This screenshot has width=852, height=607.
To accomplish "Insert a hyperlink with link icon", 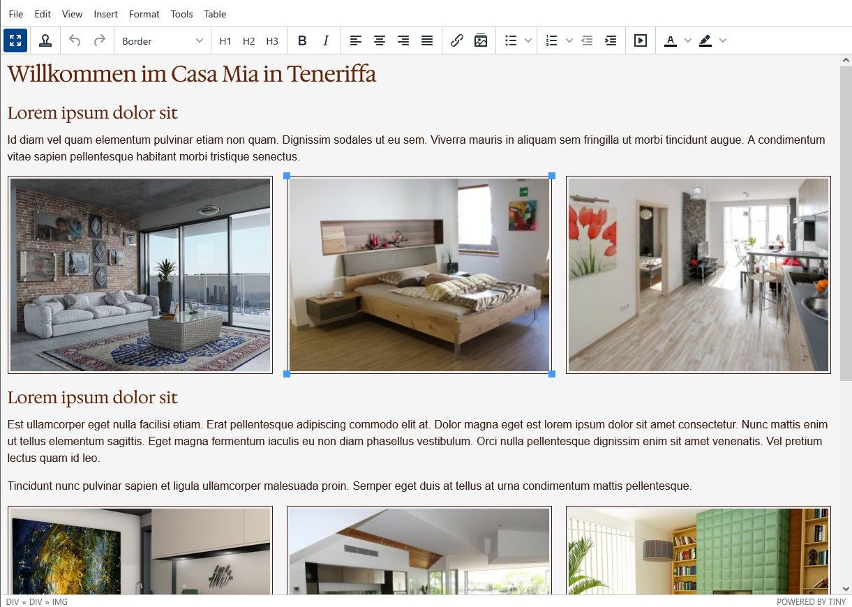I will (x=457, y=41).
